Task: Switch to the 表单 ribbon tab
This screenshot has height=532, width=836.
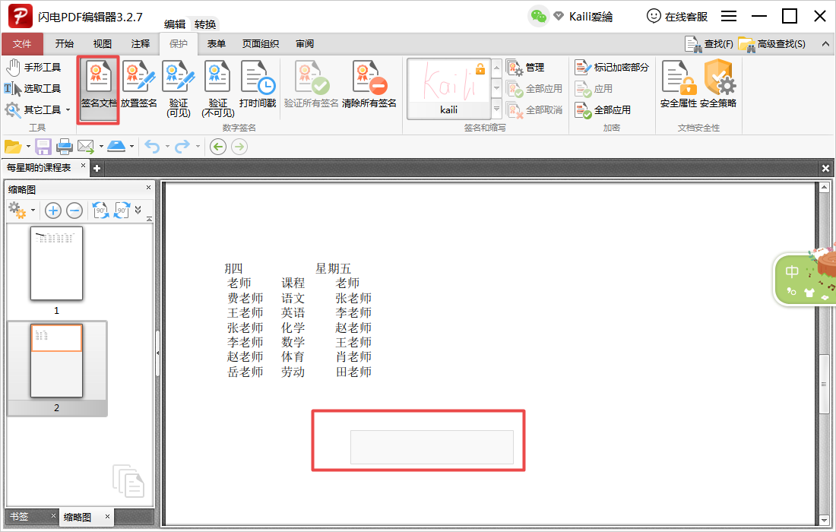Action: pos(216,44)
